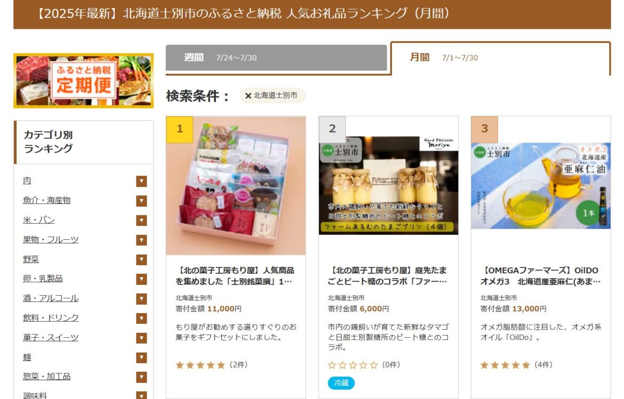Expand the 酒・アルコール dropdown arrow

(141, 299)
